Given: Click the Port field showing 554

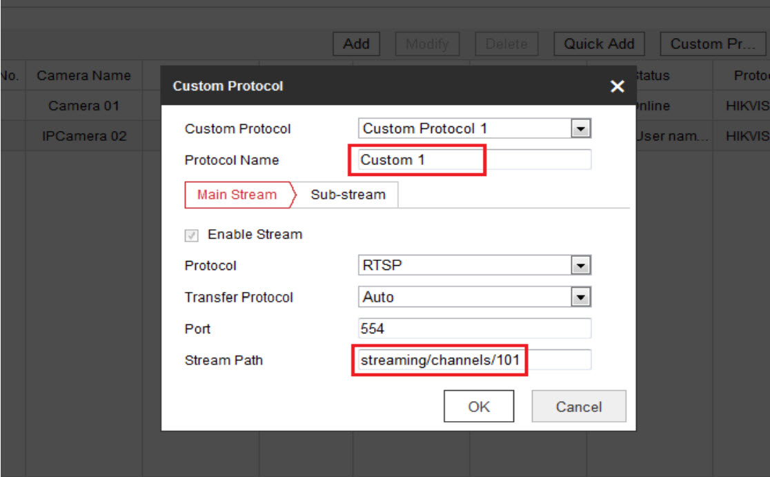Looking at the screenshot, I should click(x=474, y=329).
